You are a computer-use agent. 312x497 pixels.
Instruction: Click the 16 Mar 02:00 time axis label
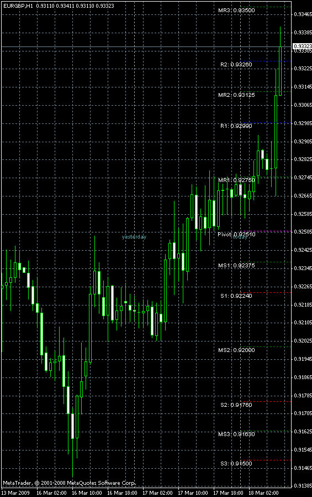[51, 493]
